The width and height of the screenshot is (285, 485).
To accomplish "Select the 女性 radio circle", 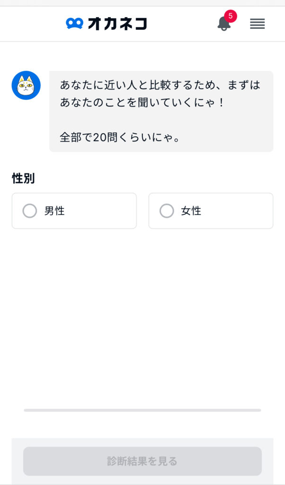I will [167, 211].
